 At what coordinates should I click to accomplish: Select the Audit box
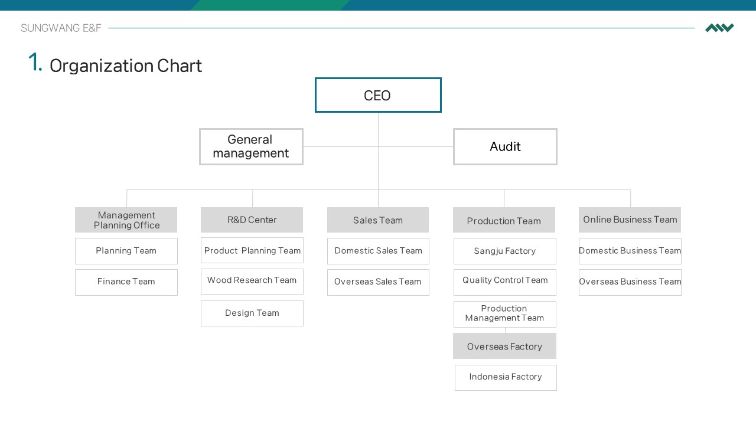(x=505, y=146)
